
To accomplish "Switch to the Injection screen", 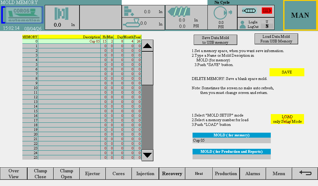I will pos(145,174).
